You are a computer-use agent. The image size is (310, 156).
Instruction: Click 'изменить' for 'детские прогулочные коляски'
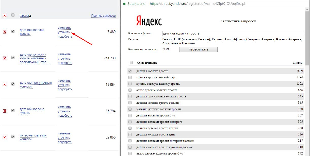click(x=64, y=81)
